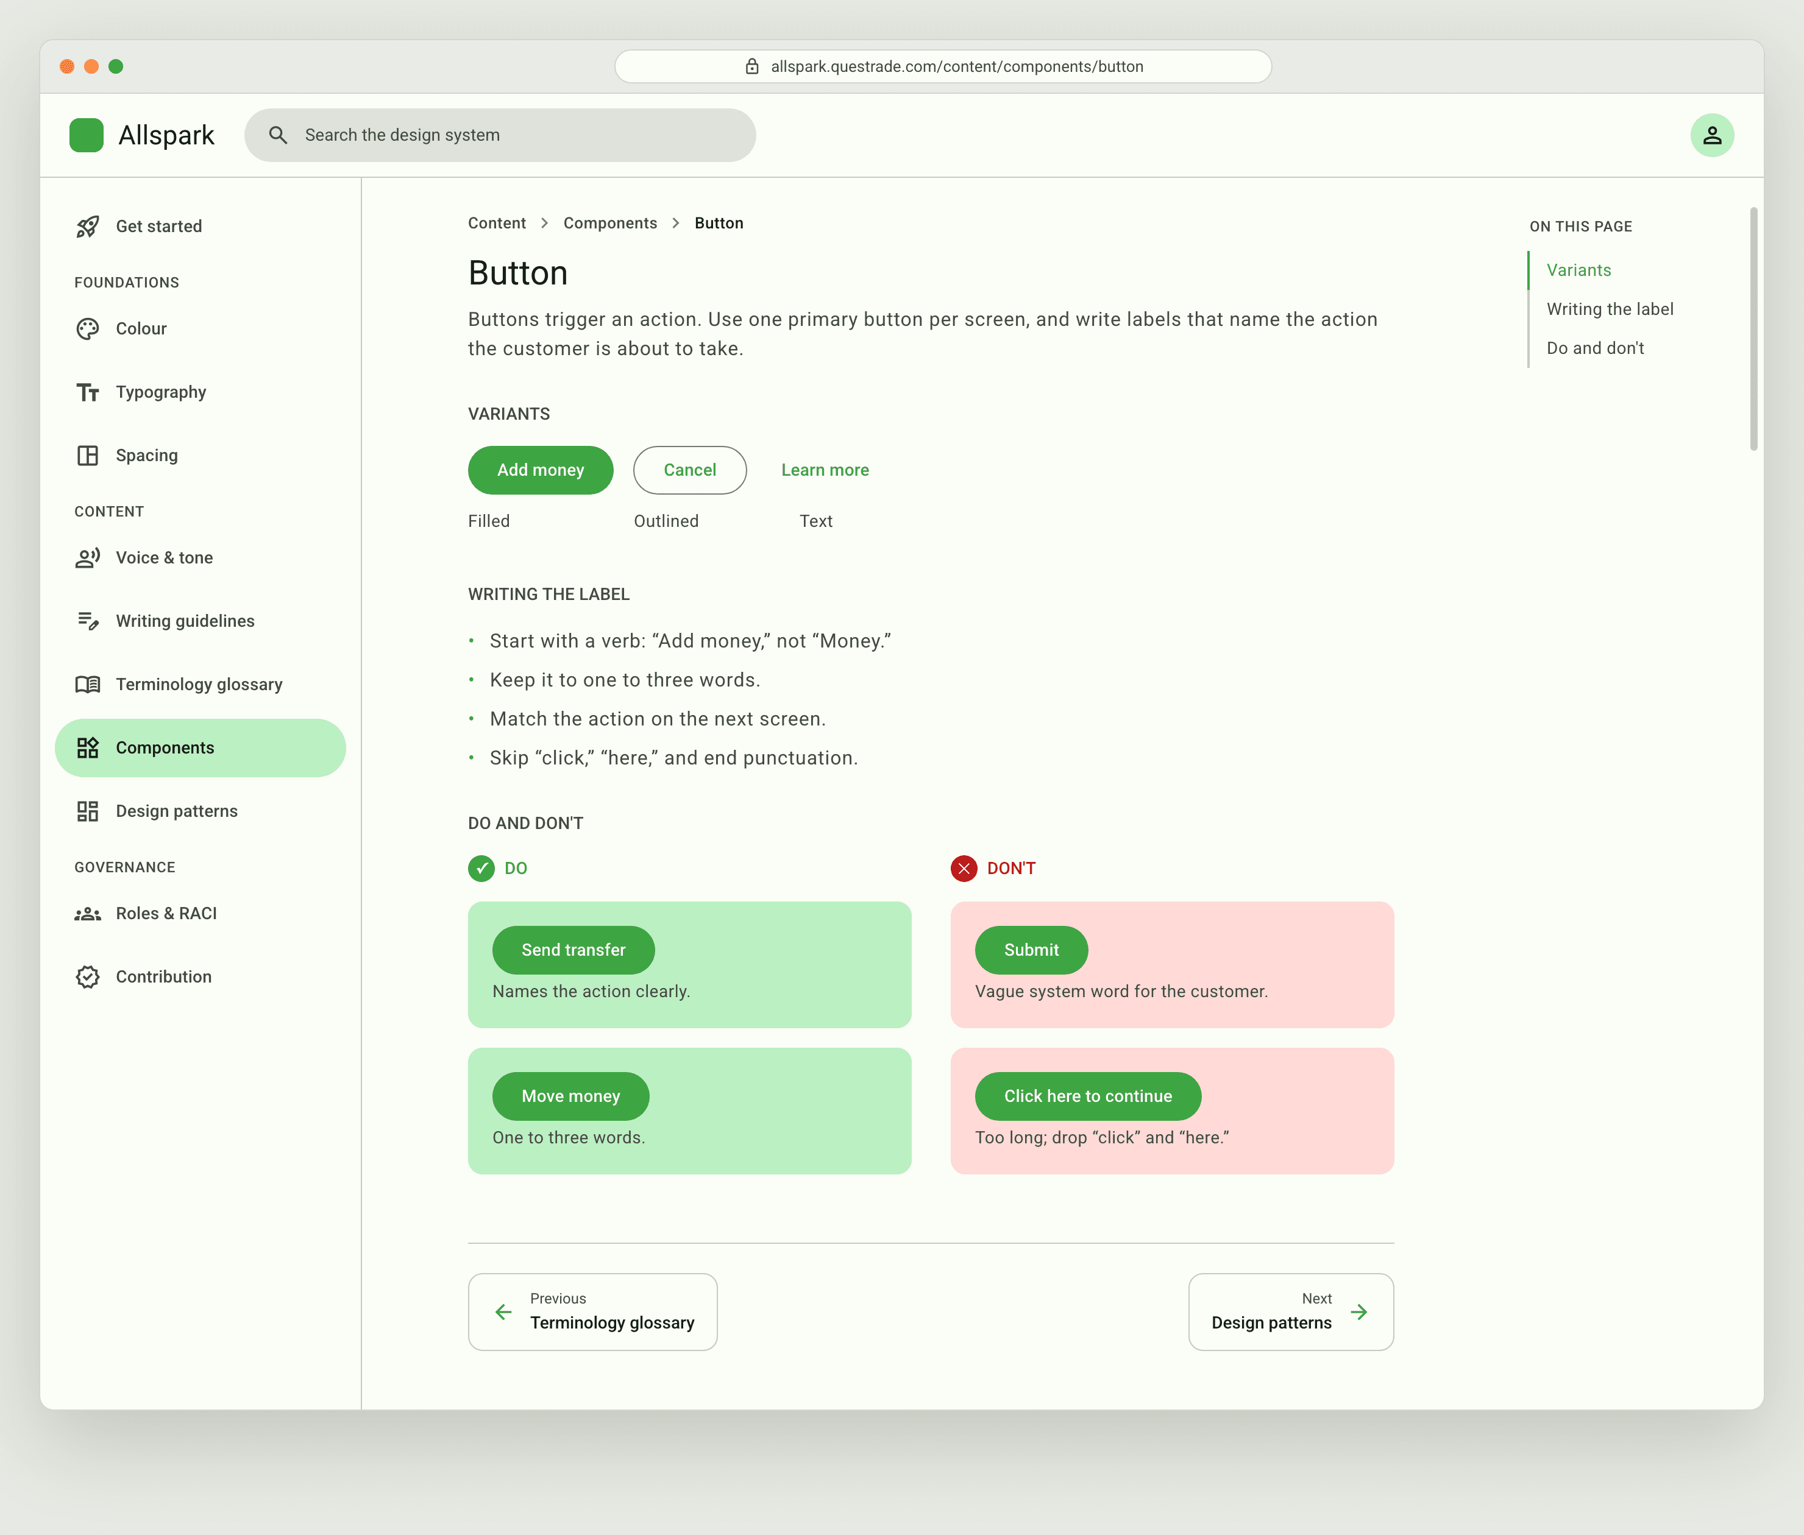Go to the Contribution page
This screenshot has height=1535, width=1804.
coord(201,976)
